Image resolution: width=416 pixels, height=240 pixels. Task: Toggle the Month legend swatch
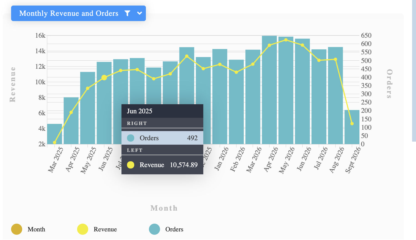click(x=17, y=229)
